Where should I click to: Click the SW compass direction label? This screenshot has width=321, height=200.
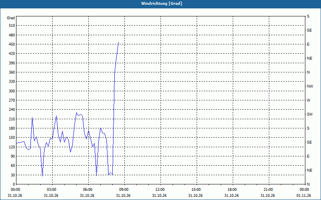pos(310,114)
